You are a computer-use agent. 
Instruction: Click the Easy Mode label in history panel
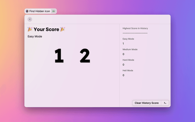pos(128,39)
